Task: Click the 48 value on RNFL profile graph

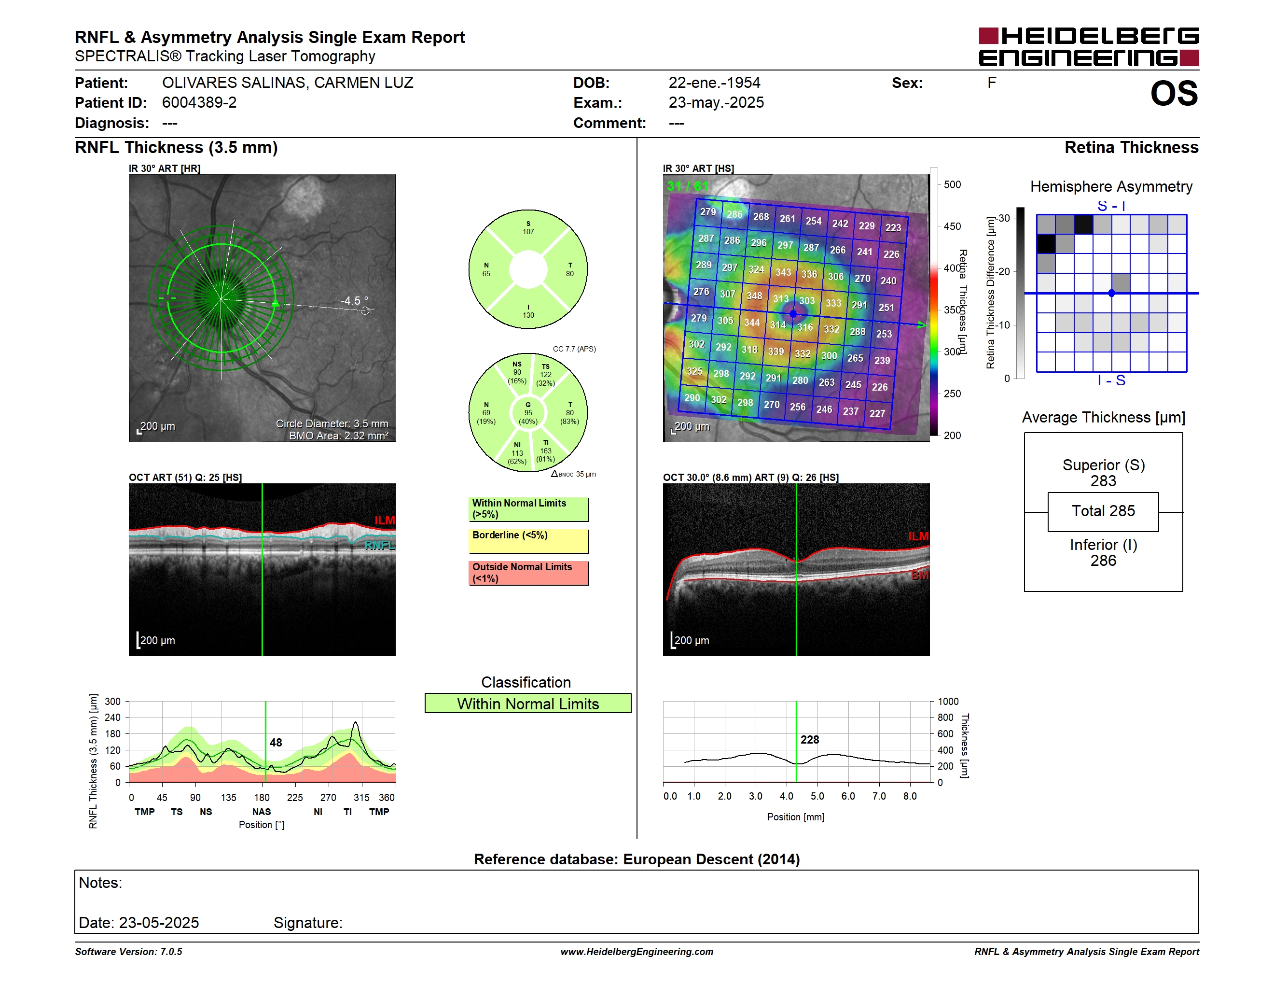Action: pos(276,742)
